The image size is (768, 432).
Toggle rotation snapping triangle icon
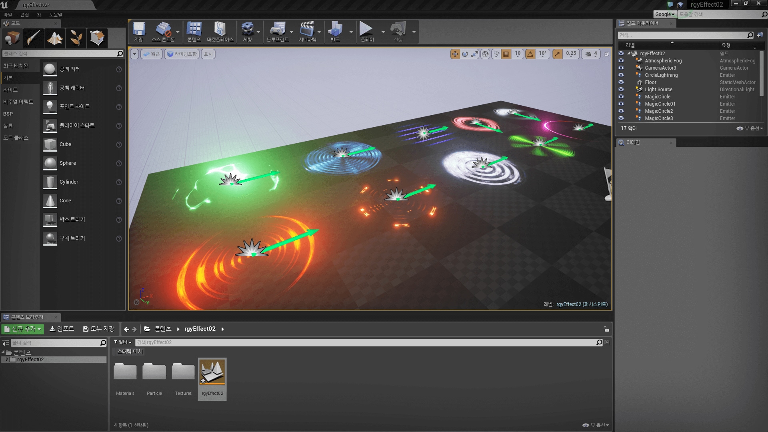pos(530,54)
